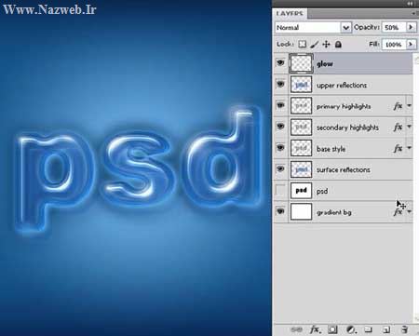Click the Fill percentage field
This screenshot has height=336, width=419.
coord(394,45)
